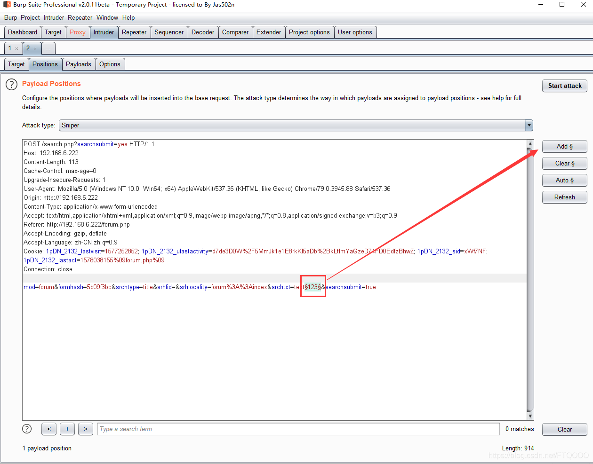Image resolution: width=593 pixels, height=464 pixels.
Task: Go to previous search match
Action: pyautogui.click(x=49, y=429)
